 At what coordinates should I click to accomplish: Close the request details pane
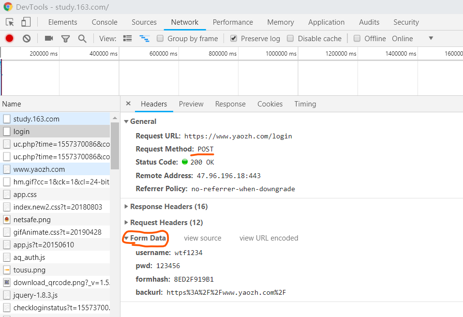128,104
